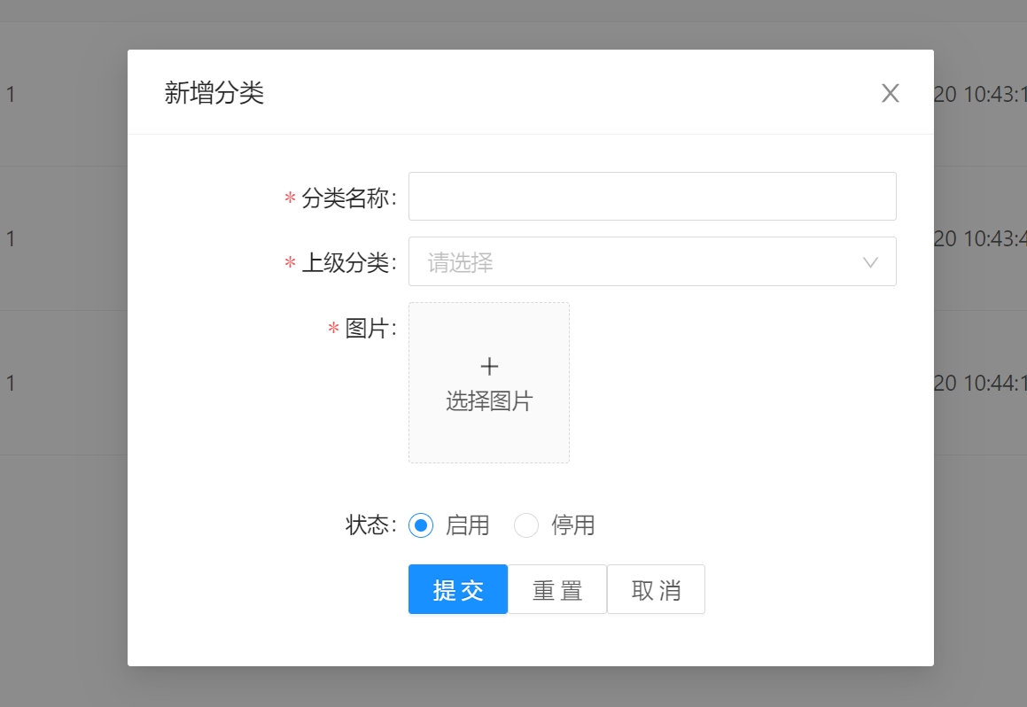Select the 停用 radio button
Viewport: 1027px width, 707px height.
[526, 525]
